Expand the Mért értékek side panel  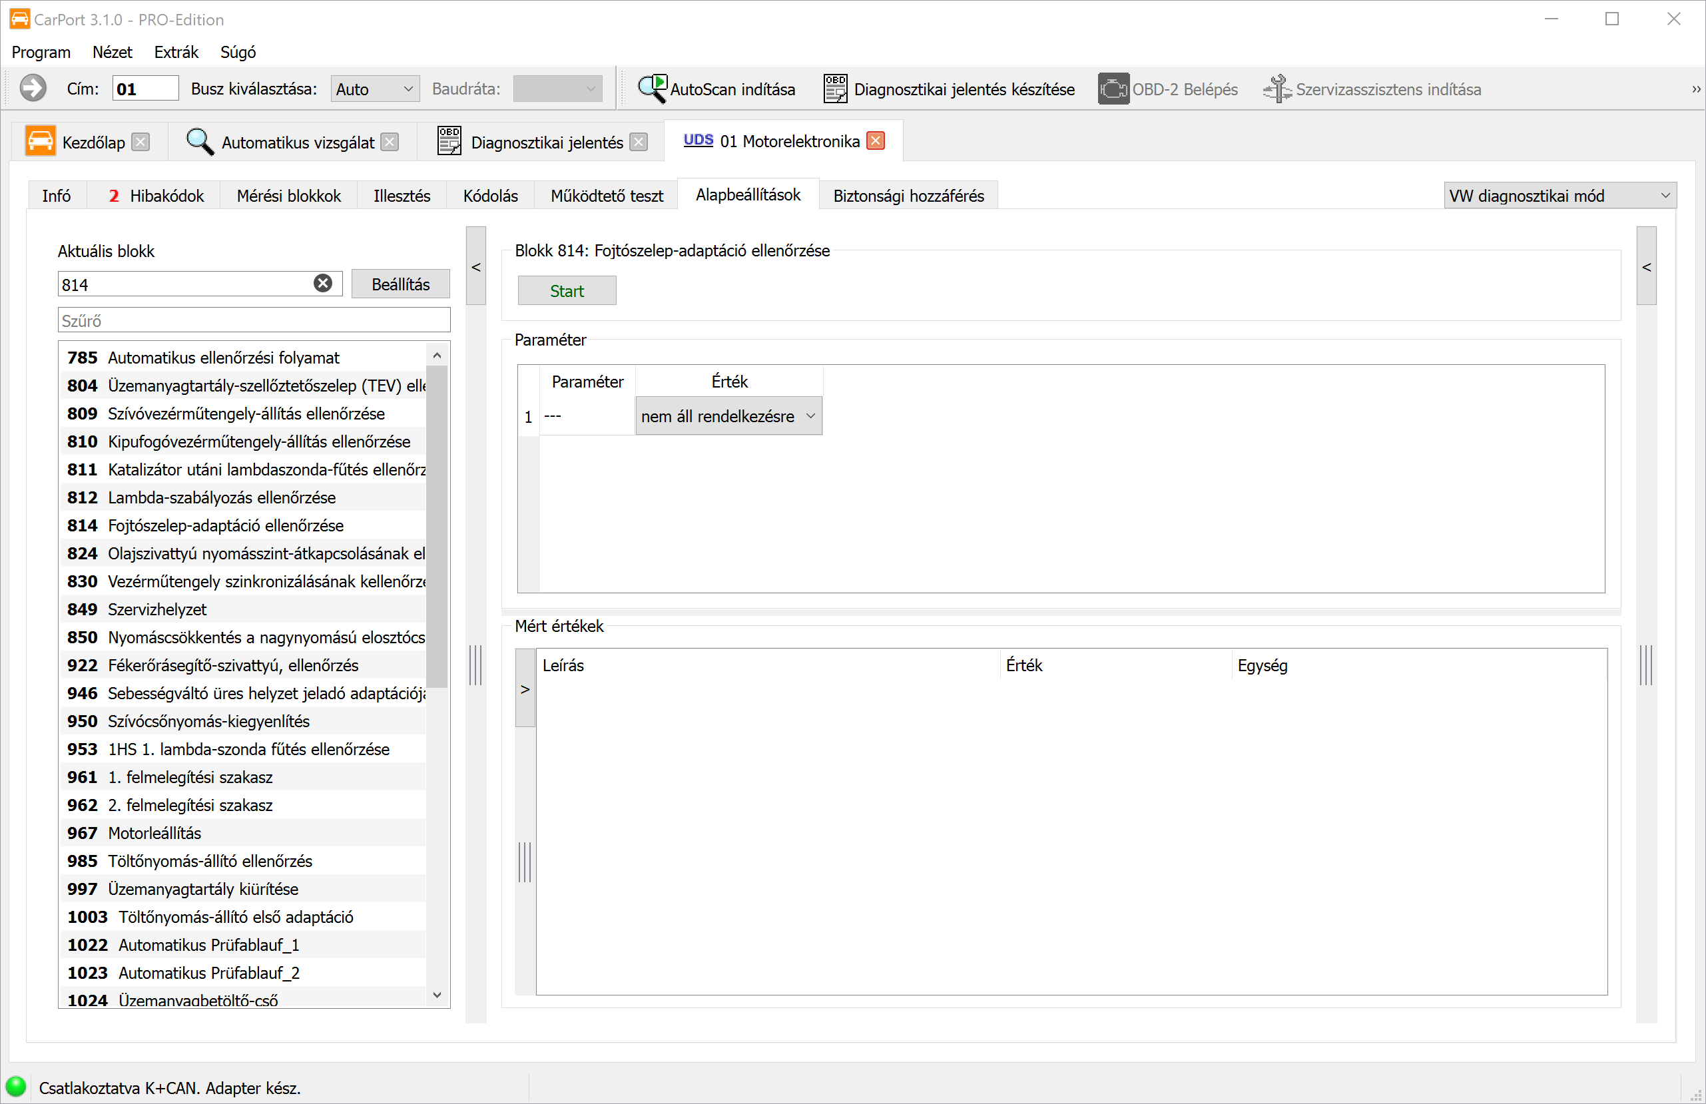(x=525, y=689)
